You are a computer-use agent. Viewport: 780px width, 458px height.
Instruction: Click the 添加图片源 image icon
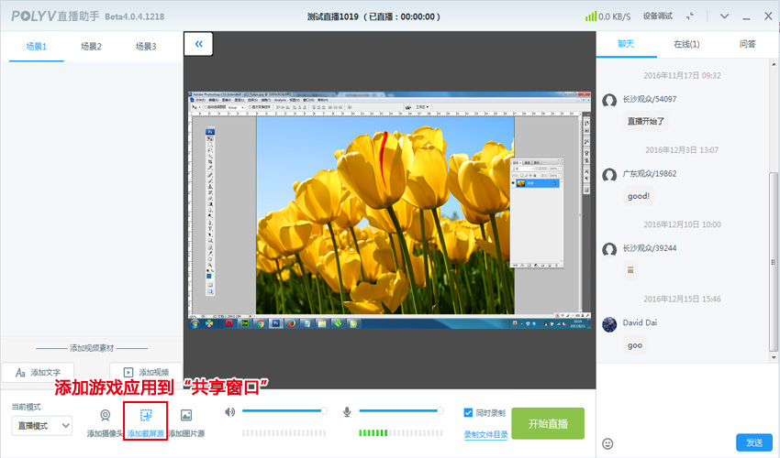[x=186, y=416]
